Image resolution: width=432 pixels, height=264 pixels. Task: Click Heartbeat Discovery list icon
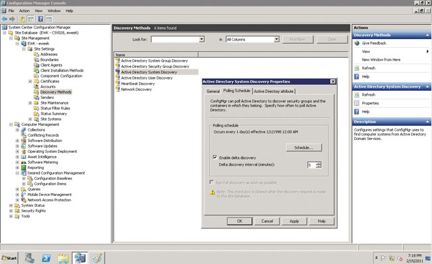[118, 84]
